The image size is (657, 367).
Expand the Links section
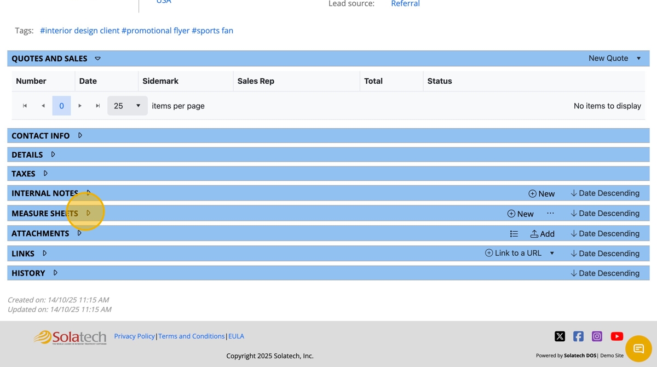pos(45,253)
